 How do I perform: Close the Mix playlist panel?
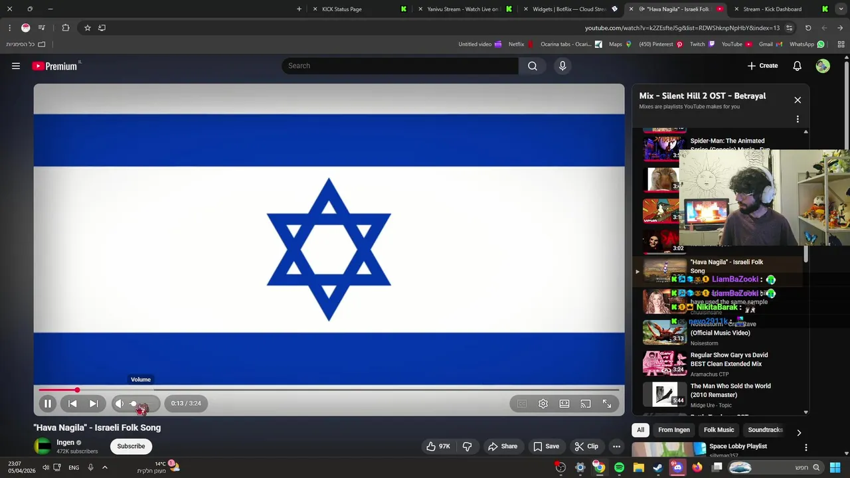[x=798, y=100]
